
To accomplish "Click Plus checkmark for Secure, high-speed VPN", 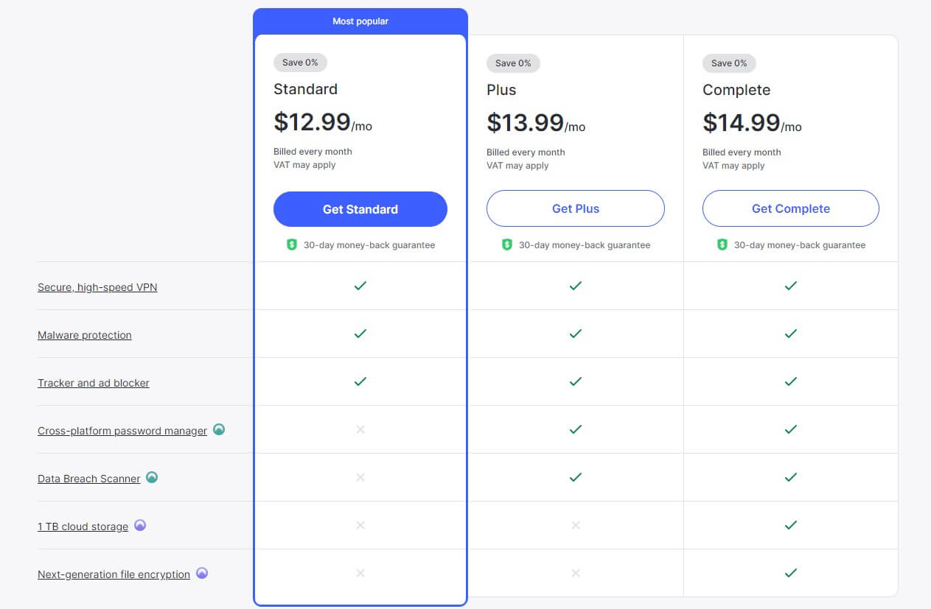I will click(576, 286).
